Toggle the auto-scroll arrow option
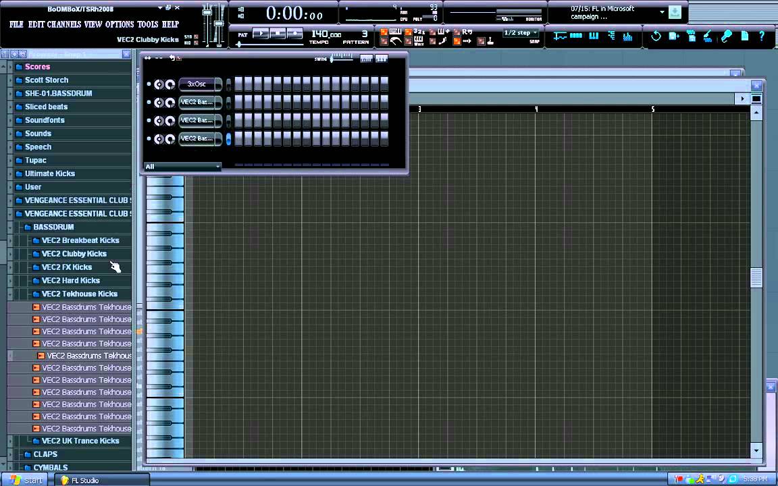Image resolution: width=778 pixels, height=486 pixels. coord(457,42)
